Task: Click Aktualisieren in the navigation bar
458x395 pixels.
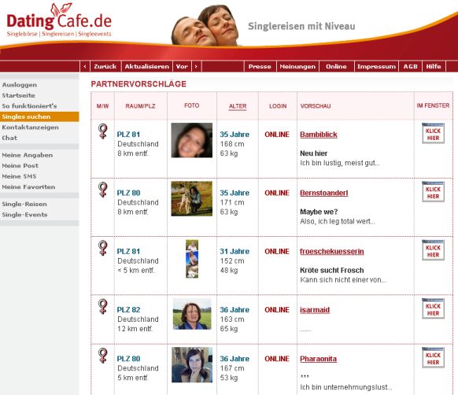Action: coord(147,66)
